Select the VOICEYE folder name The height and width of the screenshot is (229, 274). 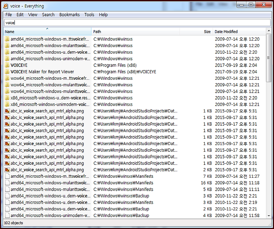[19, 65]
